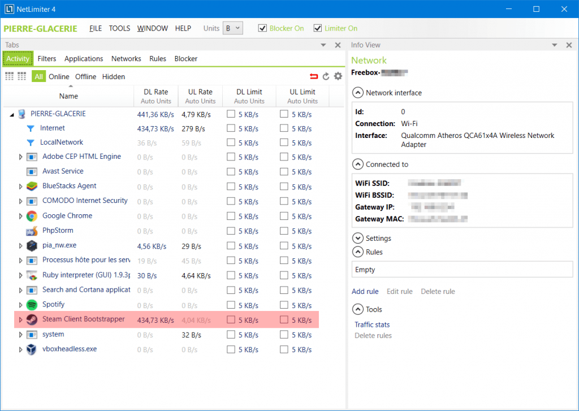Image resolution: width=579 pixels, height=411 pixels.
Task: Sort by the Name column header
Action: coord(68,96)
